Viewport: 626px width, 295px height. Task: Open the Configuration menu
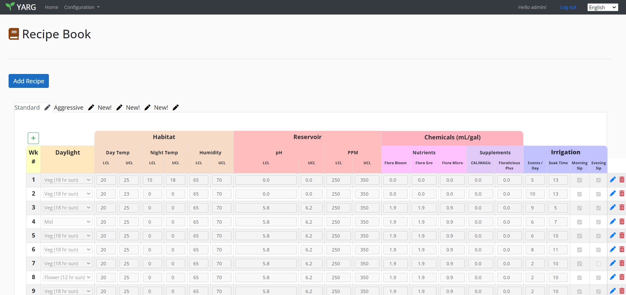coord(82,7)
